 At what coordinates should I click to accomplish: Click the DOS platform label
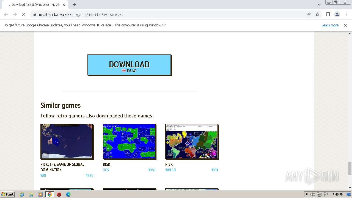(x=106, y=170)
